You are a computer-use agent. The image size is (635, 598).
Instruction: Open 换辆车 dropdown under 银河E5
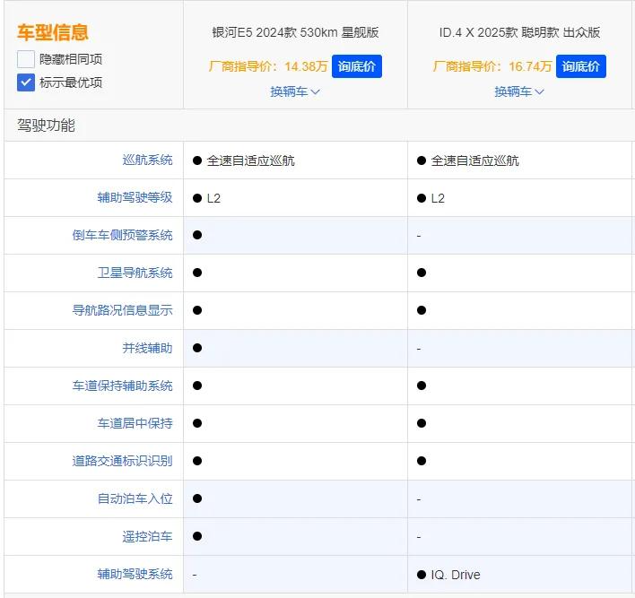(x=295, y=92)
